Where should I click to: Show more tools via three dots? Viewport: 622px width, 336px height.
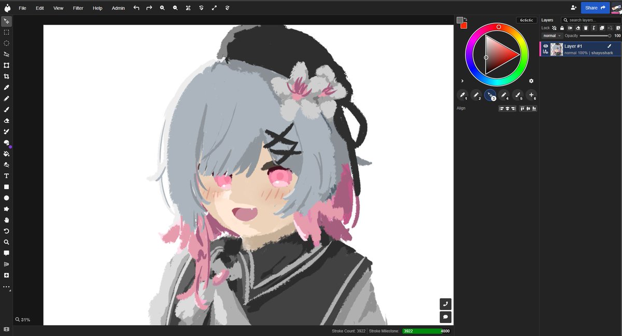pos(6,287)
